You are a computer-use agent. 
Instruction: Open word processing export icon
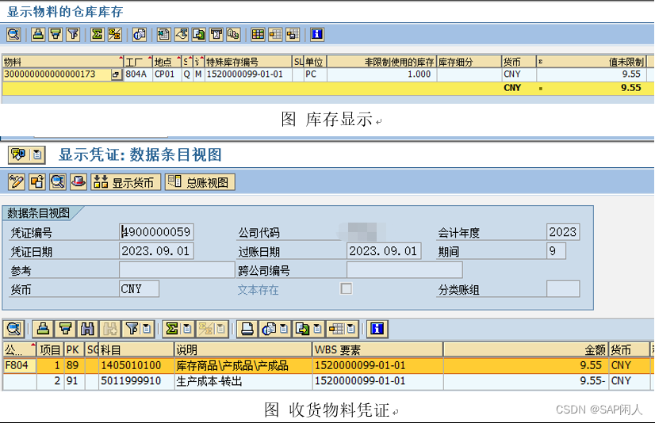[x=182, y=34]
